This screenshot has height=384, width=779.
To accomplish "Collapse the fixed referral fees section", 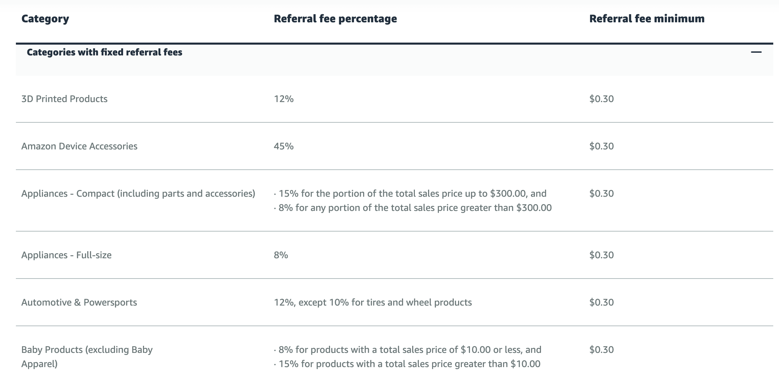I will pyautogui.click(x=756, y=52).
